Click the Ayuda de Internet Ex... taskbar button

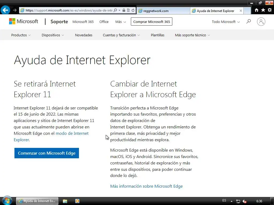tap(37, 201)
